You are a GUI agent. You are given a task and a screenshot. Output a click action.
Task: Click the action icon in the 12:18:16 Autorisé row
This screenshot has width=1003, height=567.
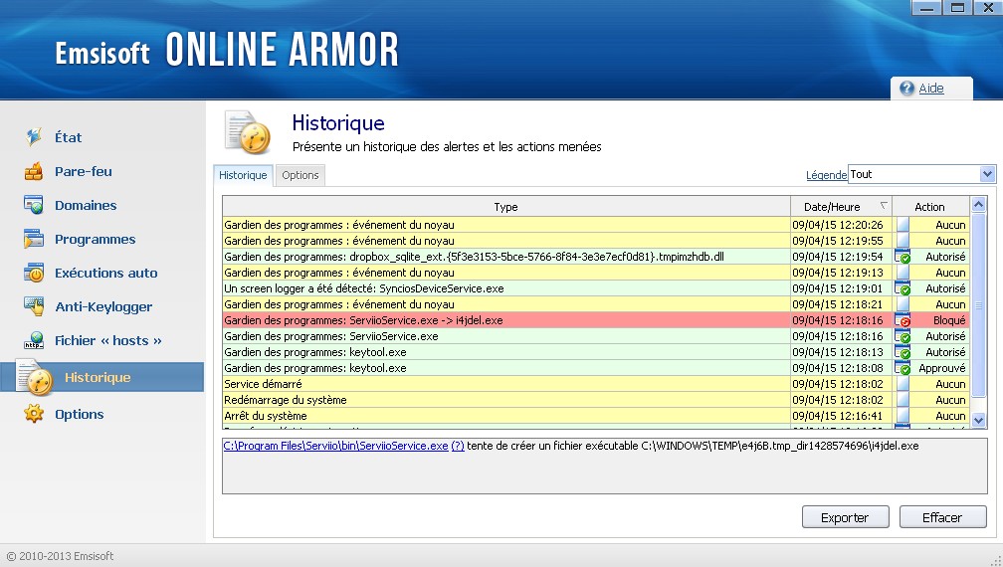(903, 336)
